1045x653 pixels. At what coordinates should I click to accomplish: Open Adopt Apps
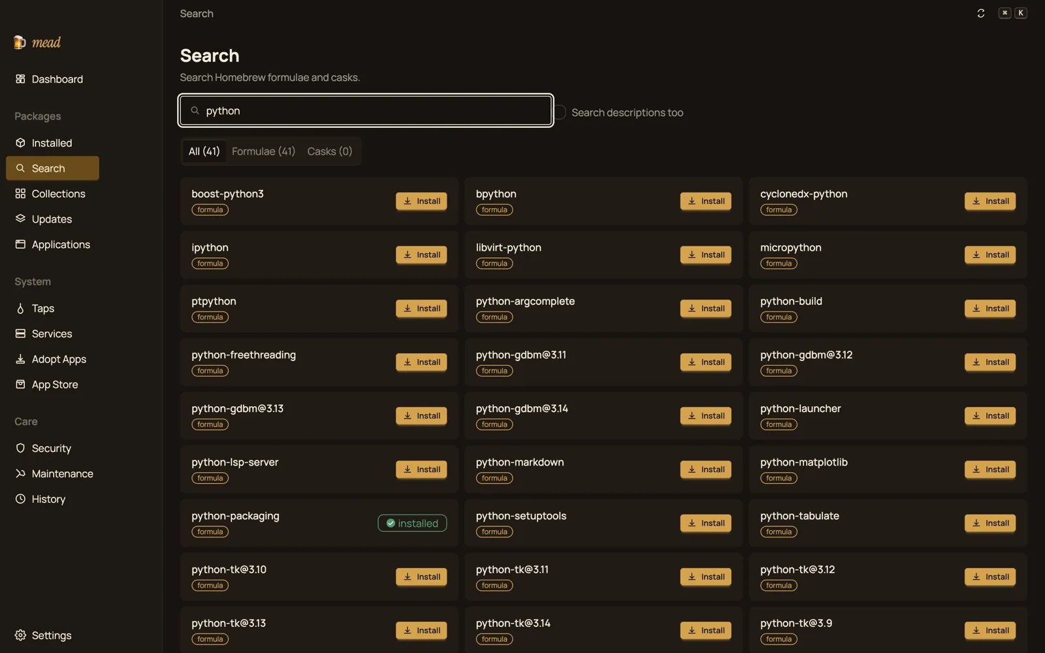pyautogui.click(x=52, y=359)
